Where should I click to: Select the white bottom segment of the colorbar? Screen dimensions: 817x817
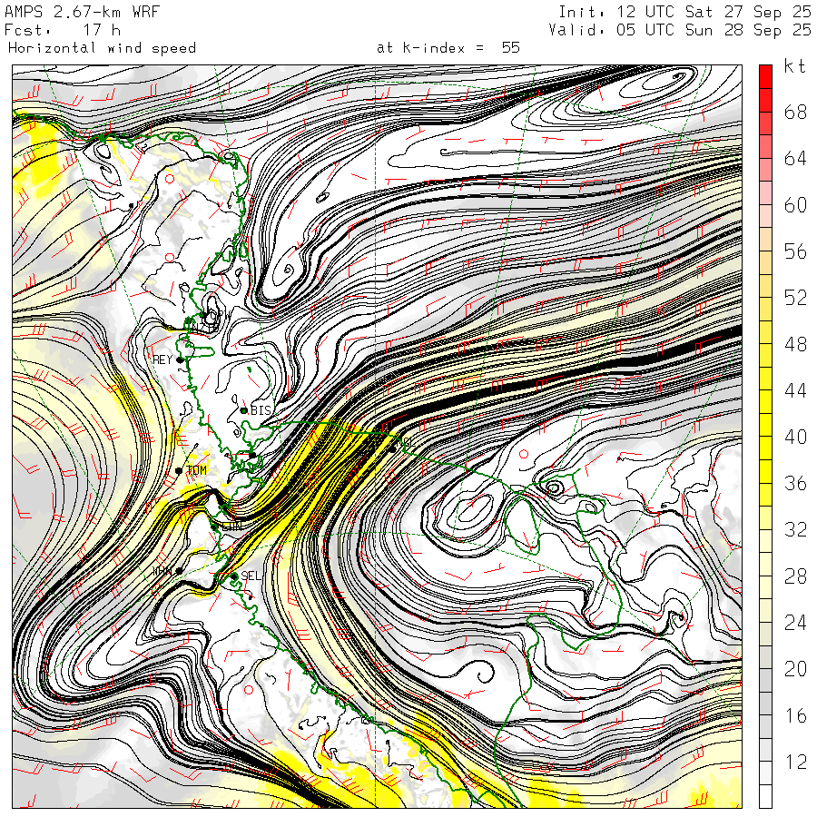pos(765,796)
